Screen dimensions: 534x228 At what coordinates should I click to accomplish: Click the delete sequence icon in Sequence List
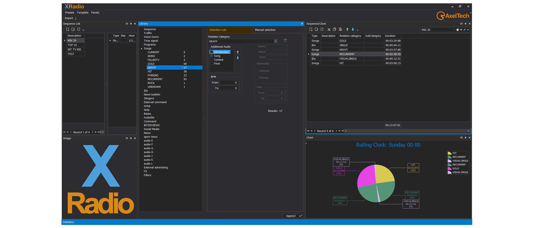[x=79, y=29]
